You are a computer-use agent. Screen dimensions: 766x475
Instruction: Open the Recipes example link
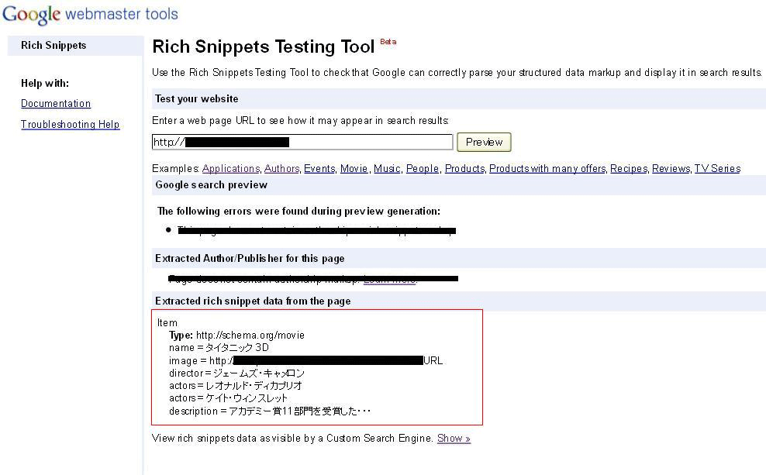click(628, 168)
